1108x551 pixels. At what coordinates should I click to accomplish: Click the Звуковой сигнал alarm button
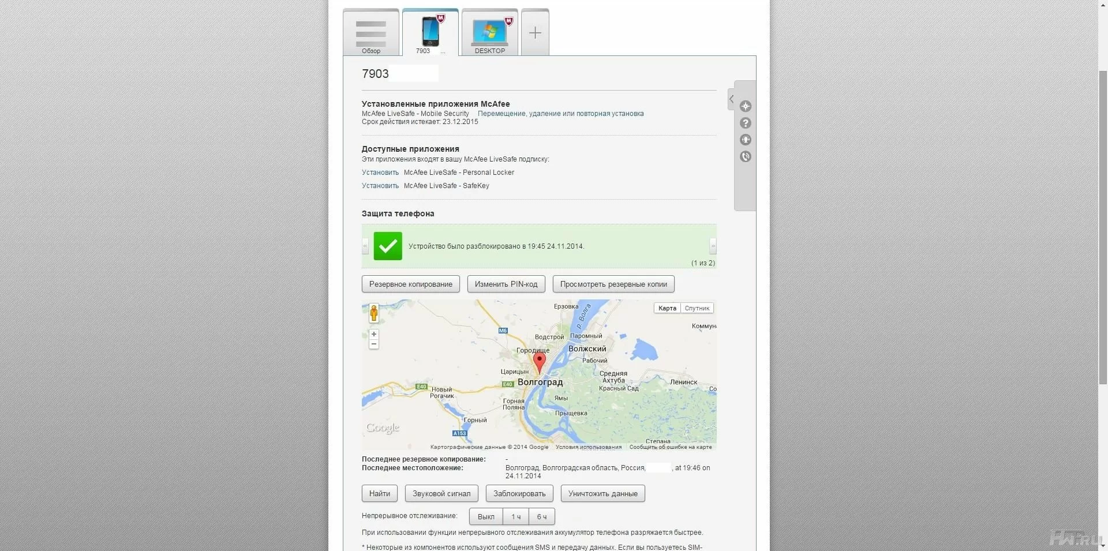click(x=441, y=494)
